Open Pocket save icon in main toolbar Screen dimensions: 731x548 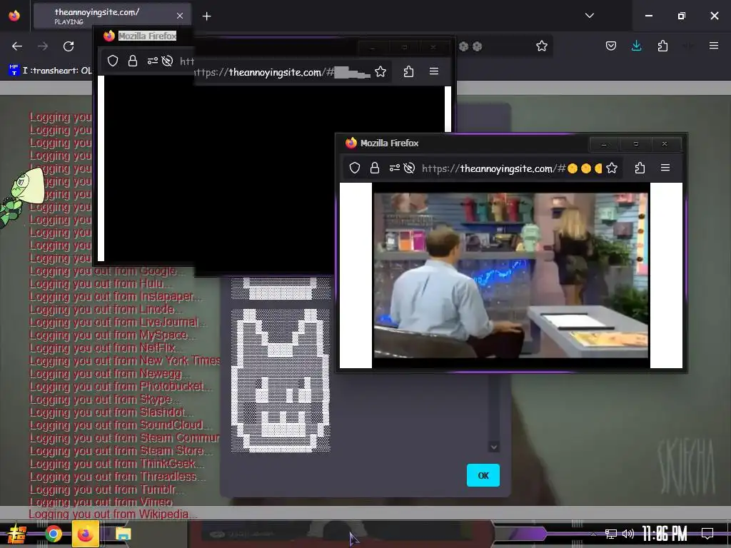coord(611,46)
